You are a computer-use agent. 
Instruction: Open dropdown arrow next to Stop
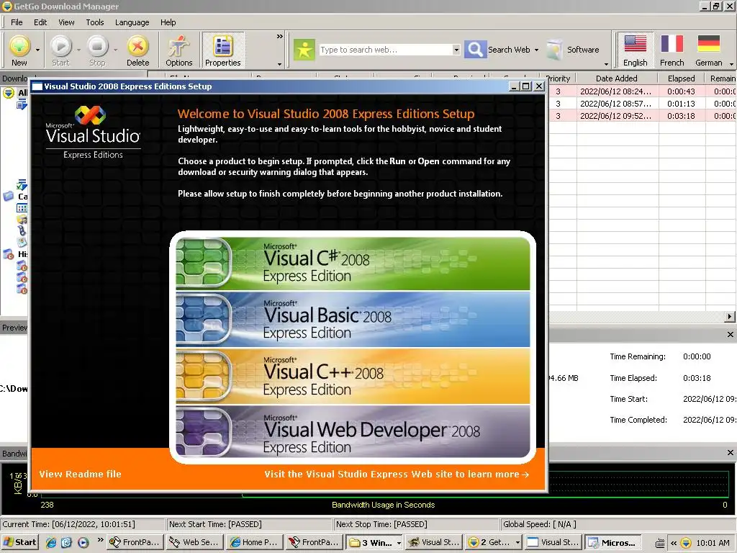[115, 50]
